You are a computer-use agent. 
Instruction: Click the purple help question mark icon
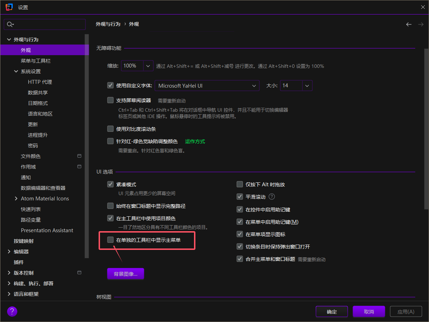pyautogui.click(x=12, y=311)
